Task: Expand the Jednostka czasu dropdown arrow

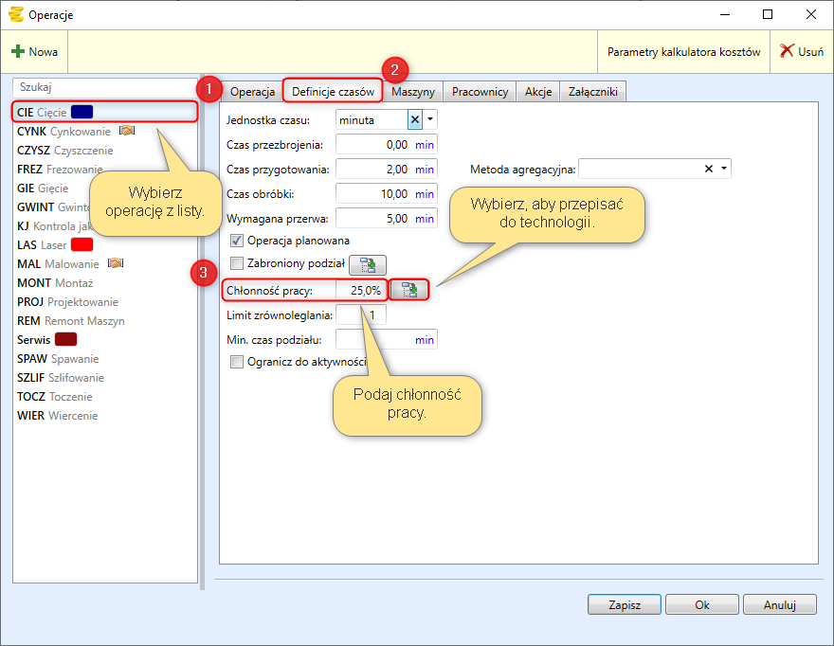Action: (430, 120)
